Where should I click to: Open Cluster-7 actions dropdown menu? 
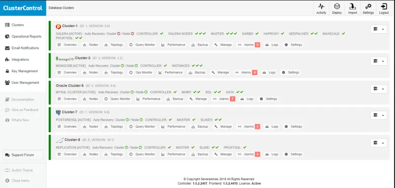[379, 115]
